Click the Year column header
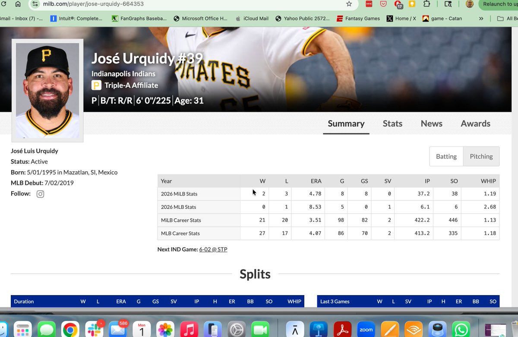 coord(166,181)
